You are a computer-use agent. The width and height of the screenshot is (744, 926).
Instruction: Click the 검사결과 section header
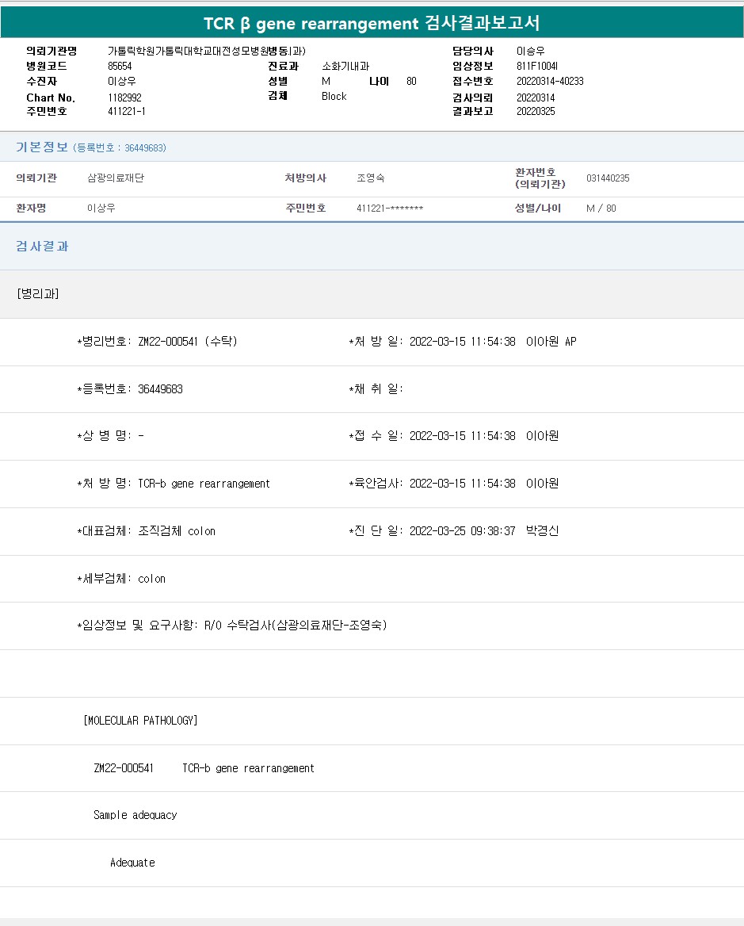point(42,247)
